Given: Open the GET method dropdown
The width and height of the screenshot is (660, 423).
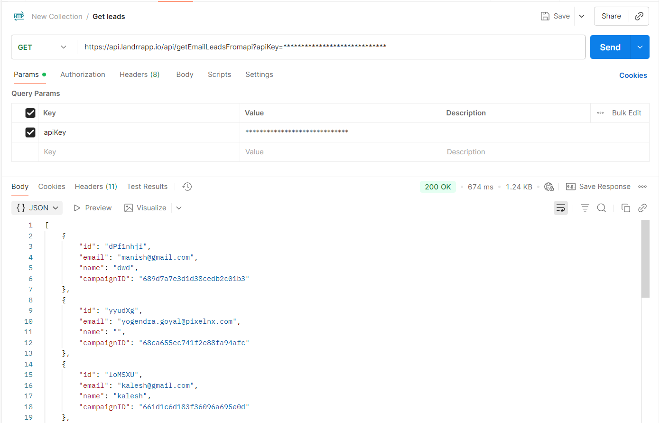Looking at the screenshot, I should coord(42,47).
